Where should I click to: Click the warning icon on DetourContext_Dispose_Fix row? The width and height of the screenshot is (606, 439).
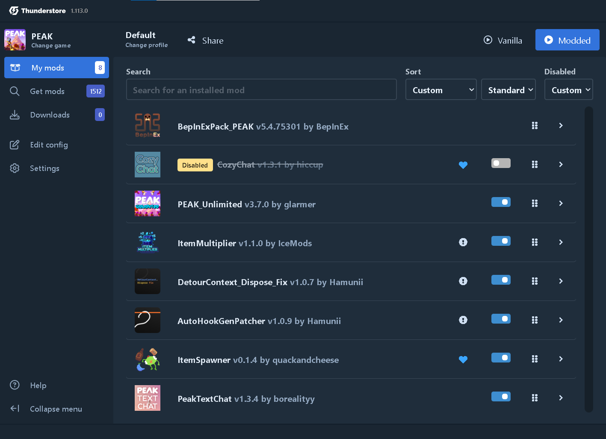point(463,281)
